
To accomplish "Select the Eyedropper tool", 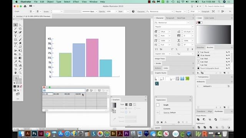I will 15,62.
